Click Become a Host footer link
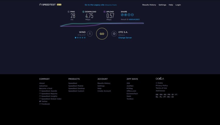The height and width of the screenshot is (125, 220). coord(46,88)
